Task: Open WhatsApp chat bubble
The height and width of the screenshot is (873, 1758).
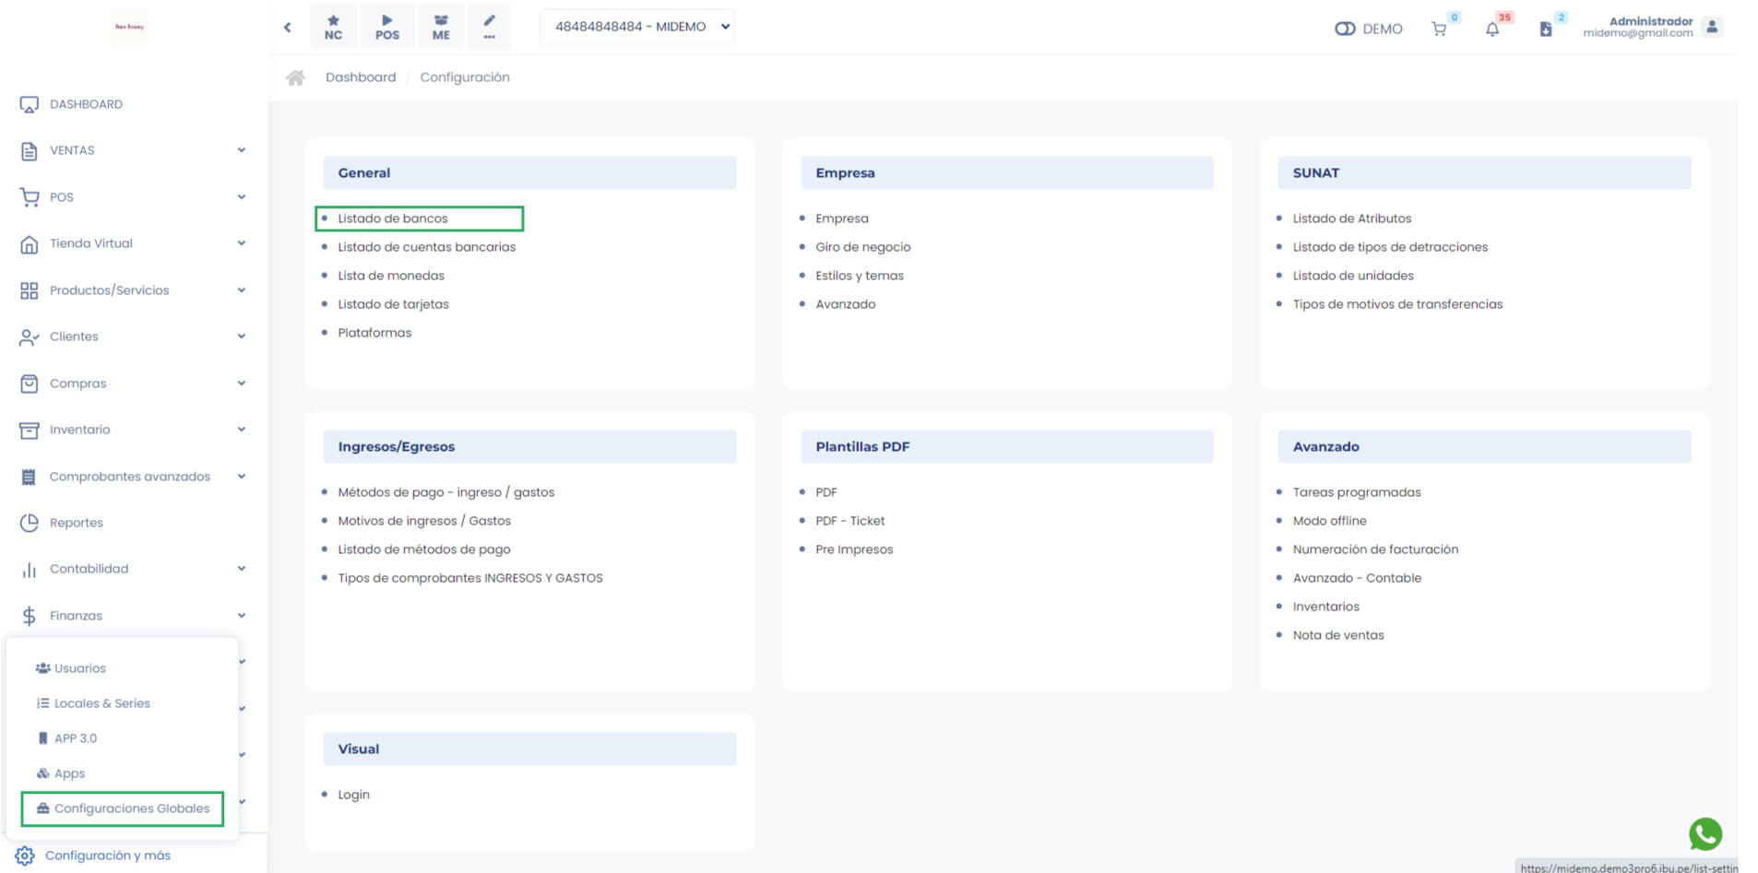Action: point(1705,834)
